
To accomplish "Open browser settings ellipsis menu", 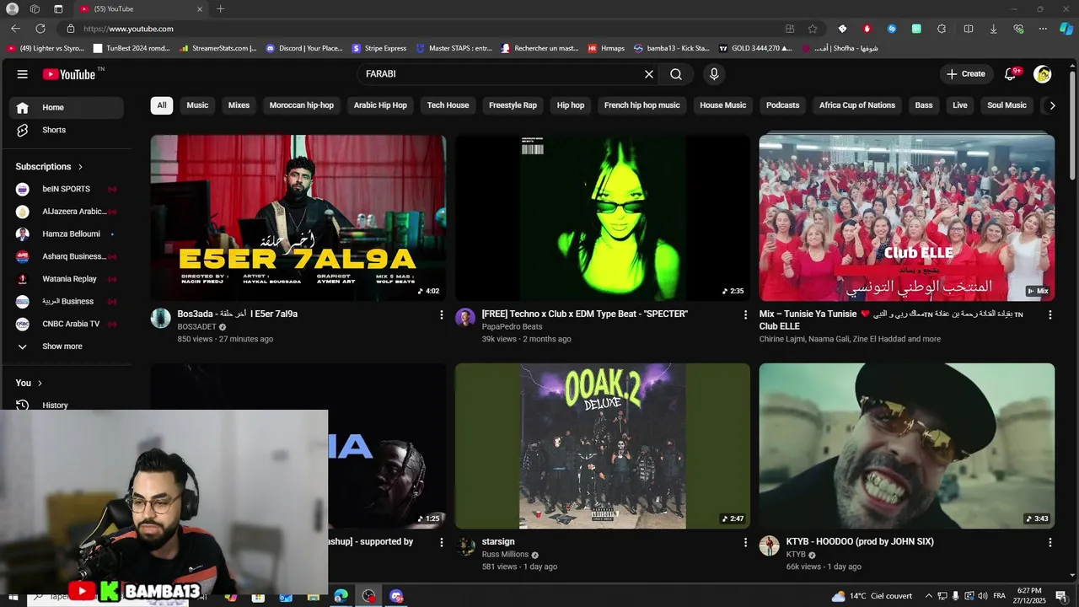I will (1043, 29).
